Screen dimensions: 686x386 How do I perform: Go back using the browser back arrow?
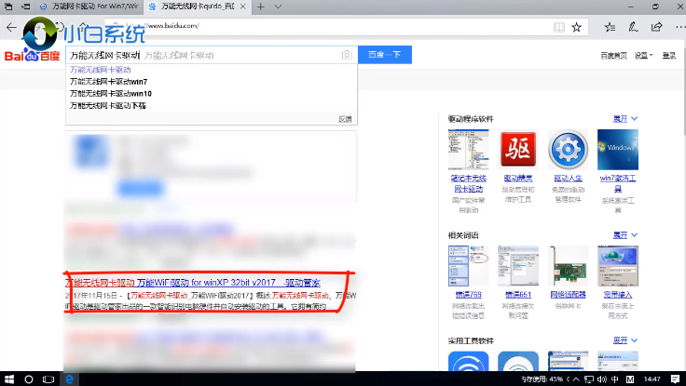(11, 28)
